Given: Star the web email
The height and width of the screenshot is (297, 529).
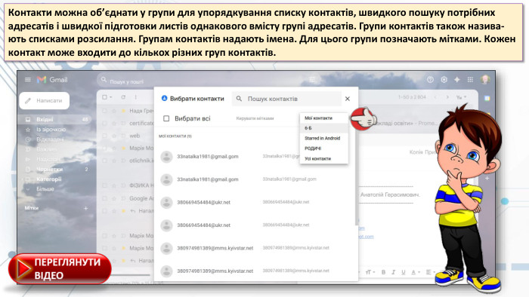Looking at the screenshot, I should [x=114, y=136].
